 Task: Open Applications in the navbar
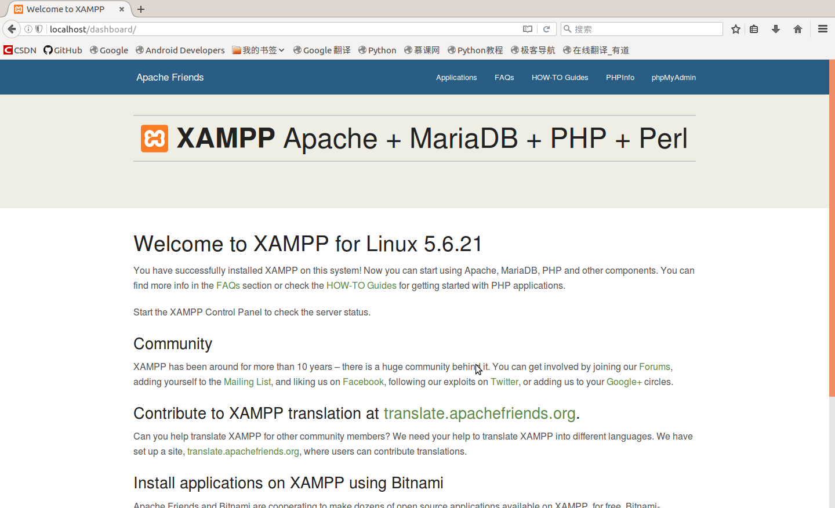click(x=456, y=78)
